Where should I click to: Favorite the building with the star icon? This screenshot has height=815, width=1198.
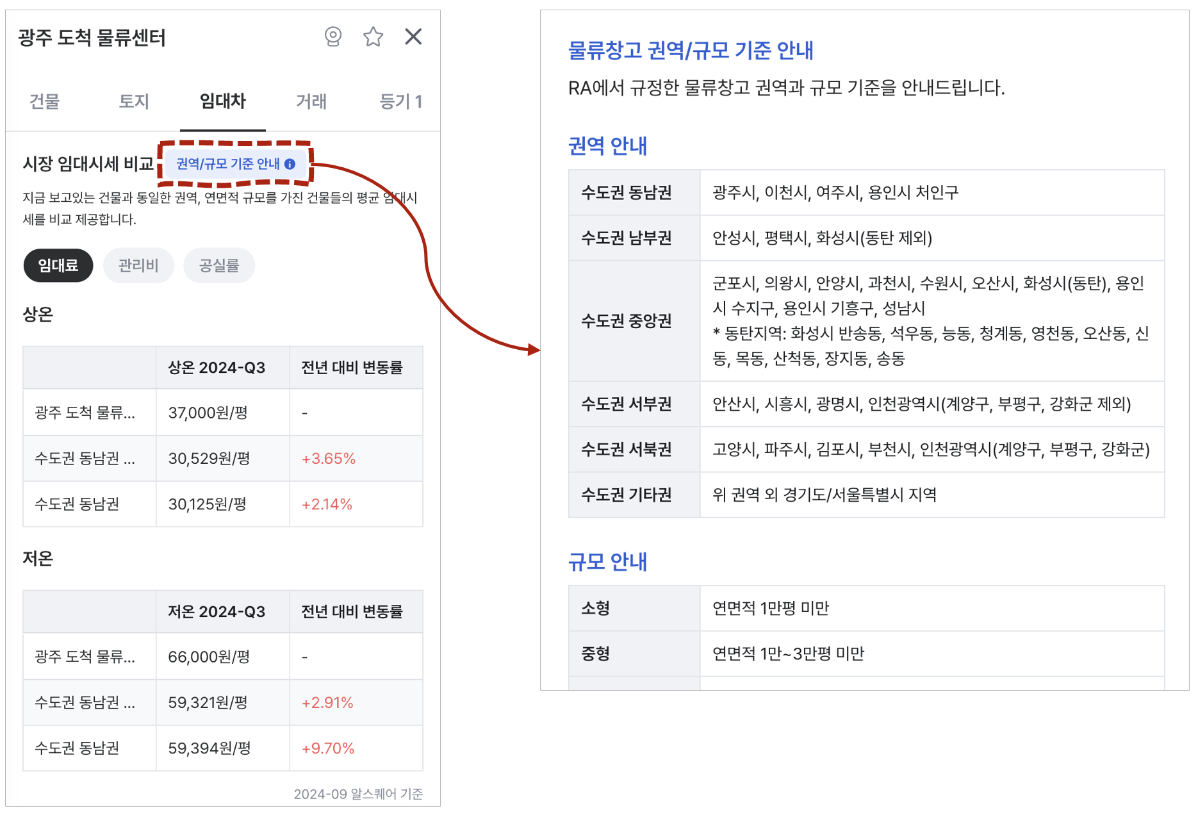coord(373,37)
